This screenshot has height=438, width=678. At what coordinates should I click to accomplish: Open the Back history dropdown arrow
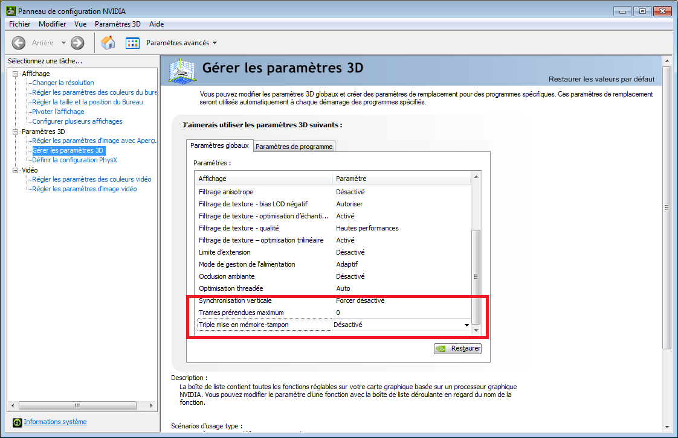click(x=63, y=43)
